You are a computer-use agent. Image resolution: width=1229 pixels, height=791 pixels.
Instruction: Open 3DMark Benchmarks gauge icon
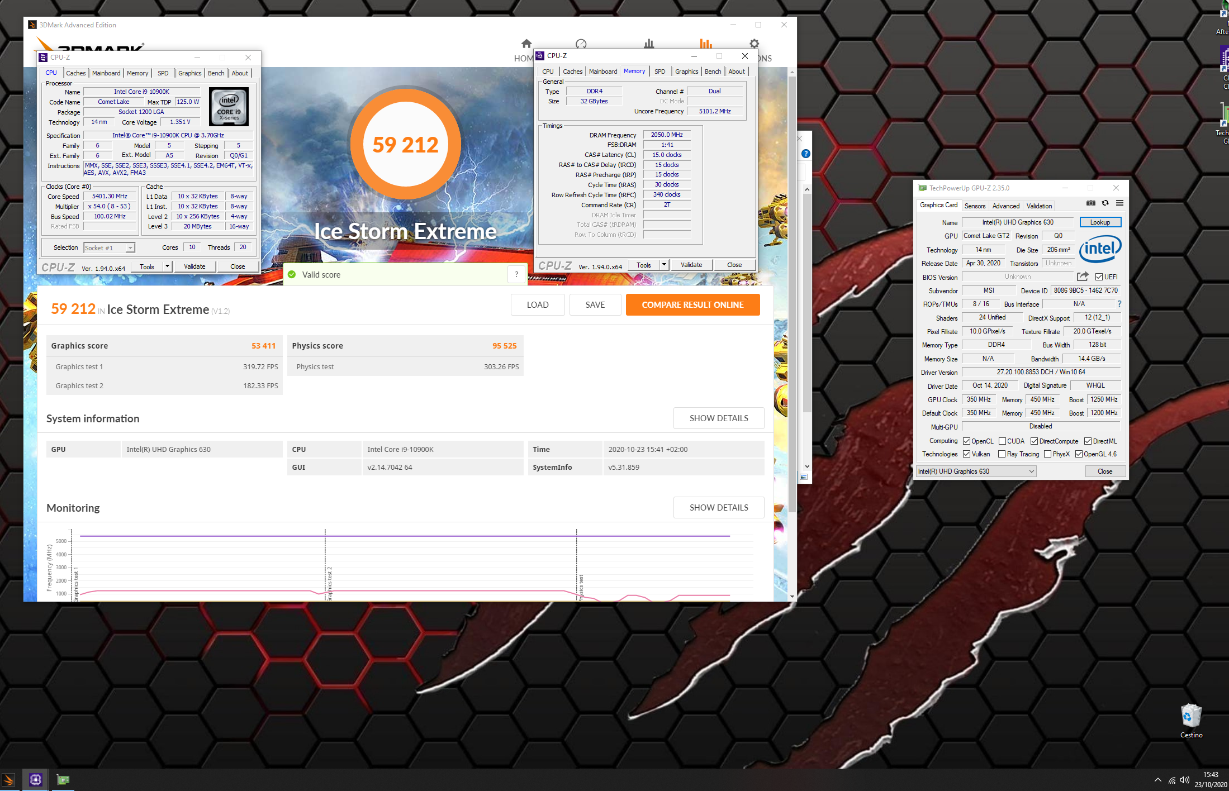(581, 44)
